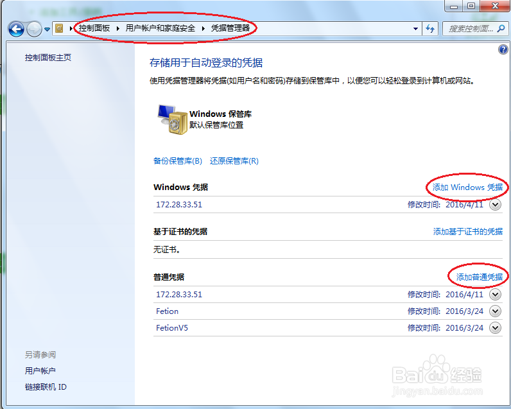Click the Forward navigation arrow
Image resolution: width=511 pixels, height=409 pixels.
click(x=34, y=30)
